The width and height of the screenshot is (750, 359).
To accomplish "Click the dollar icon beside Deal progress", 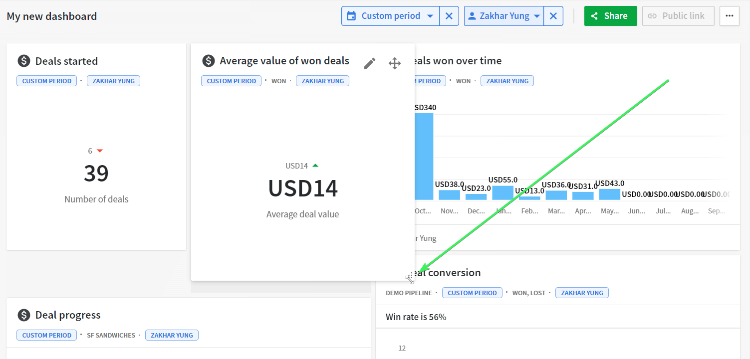I will pyautogui.click(x=24, y=315).
